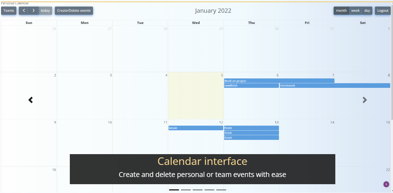Viewport: 393px width, 193px height.
Task: Select the 'Work on project' event
Action: [x=279, y=81]
